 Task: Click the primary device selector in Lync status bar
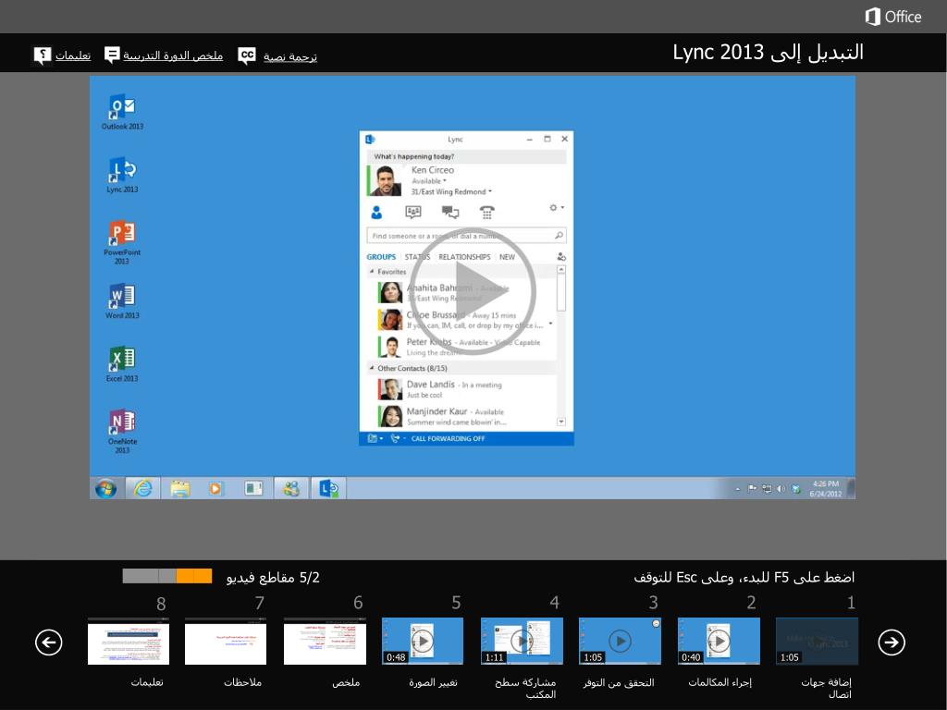375,439
